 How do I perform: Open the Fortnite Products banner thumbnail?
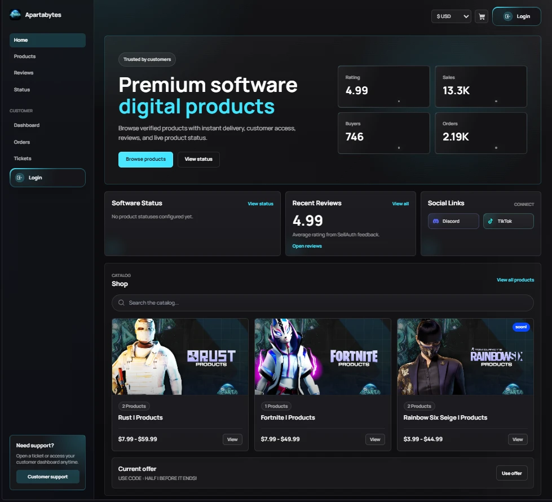pos(323,356)
